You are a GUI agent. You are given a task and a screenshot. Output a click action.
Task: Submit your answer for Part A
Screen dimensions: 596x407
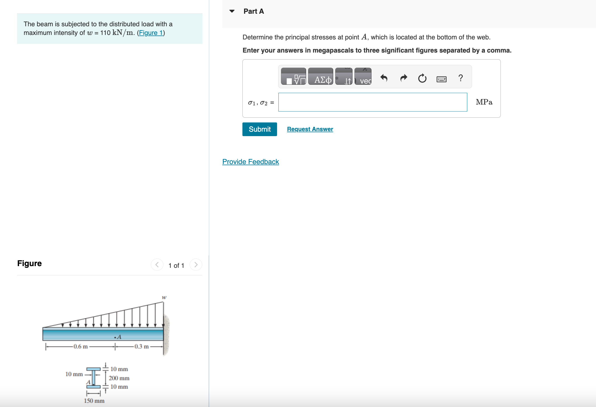[259, 129]
